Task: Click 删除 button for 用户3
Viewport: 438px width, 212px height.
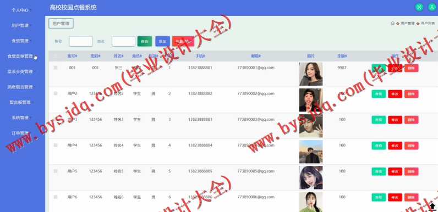Action: (x=411, y=120)
